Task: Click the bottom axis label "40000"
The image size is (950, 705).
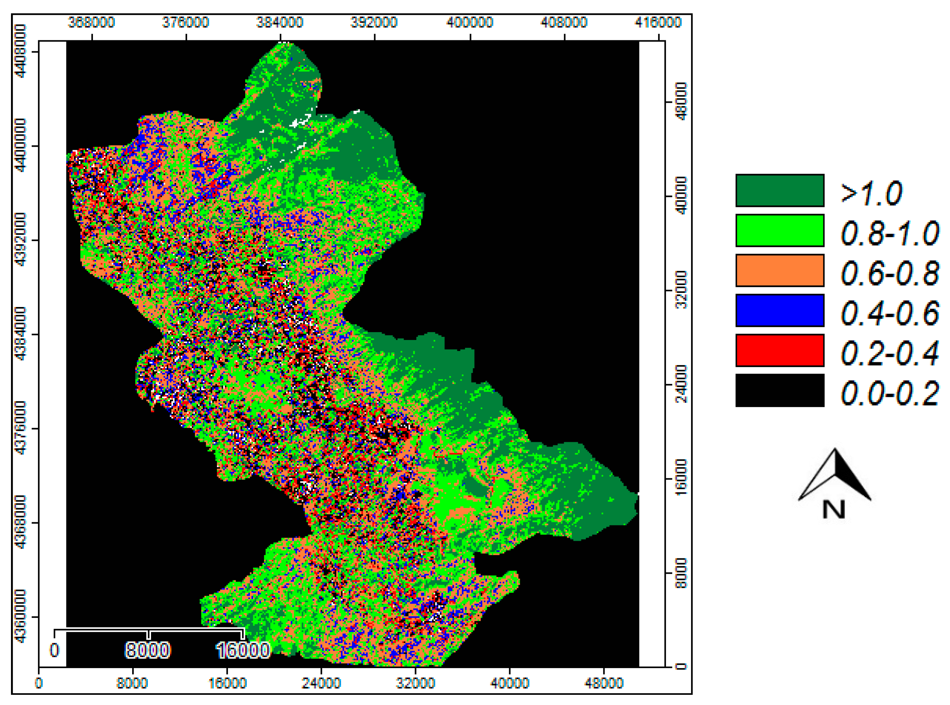Action: pyautogui.click(x=510, y=683)
